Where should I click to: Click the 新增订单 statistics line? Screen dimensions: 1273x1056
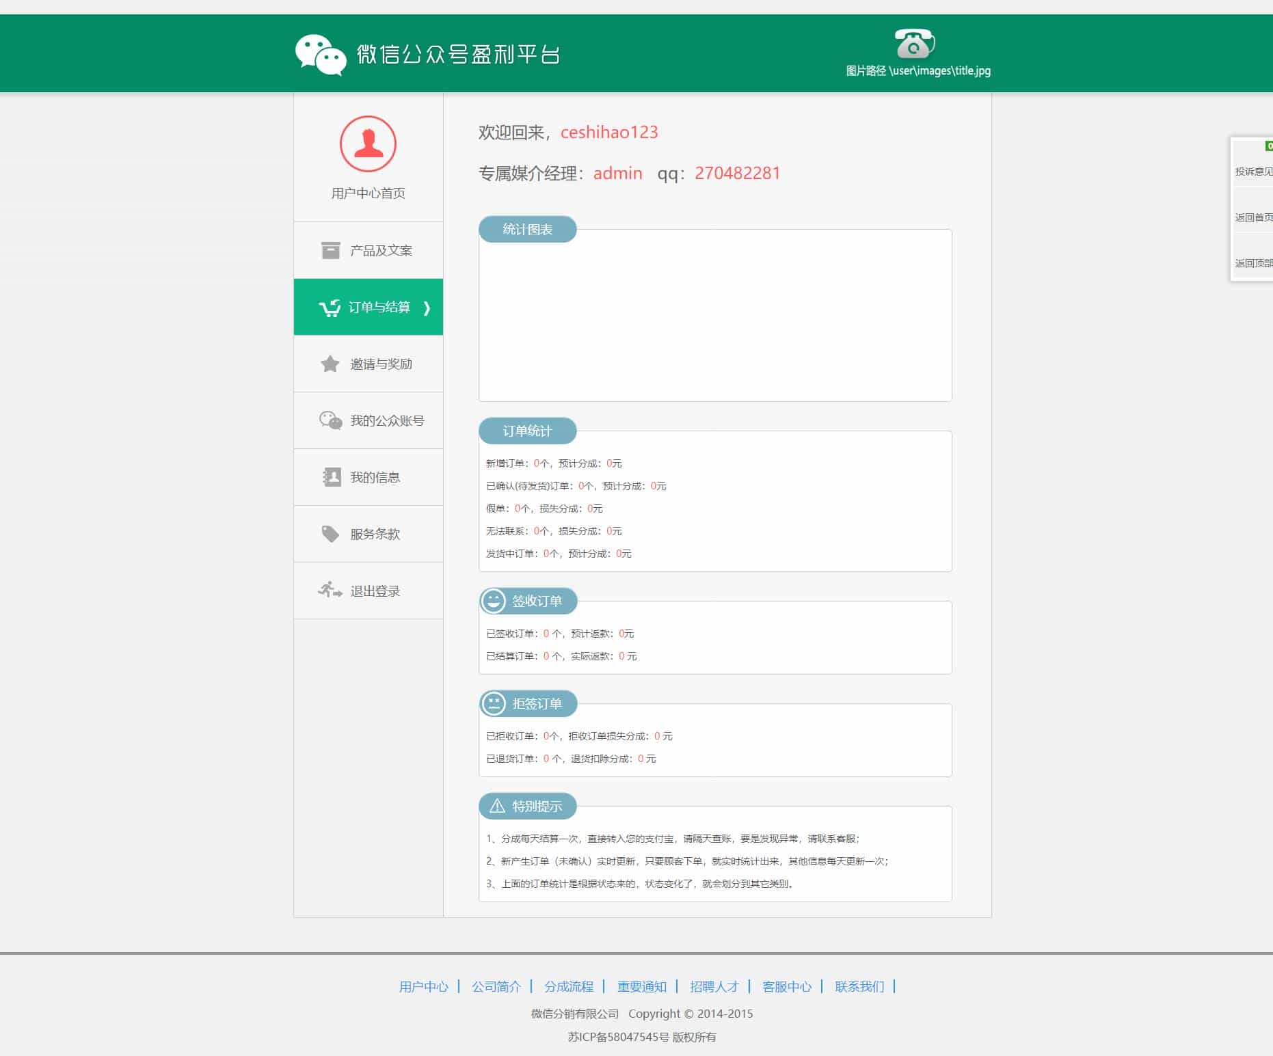pyautogui.click(x=554, y=463)
